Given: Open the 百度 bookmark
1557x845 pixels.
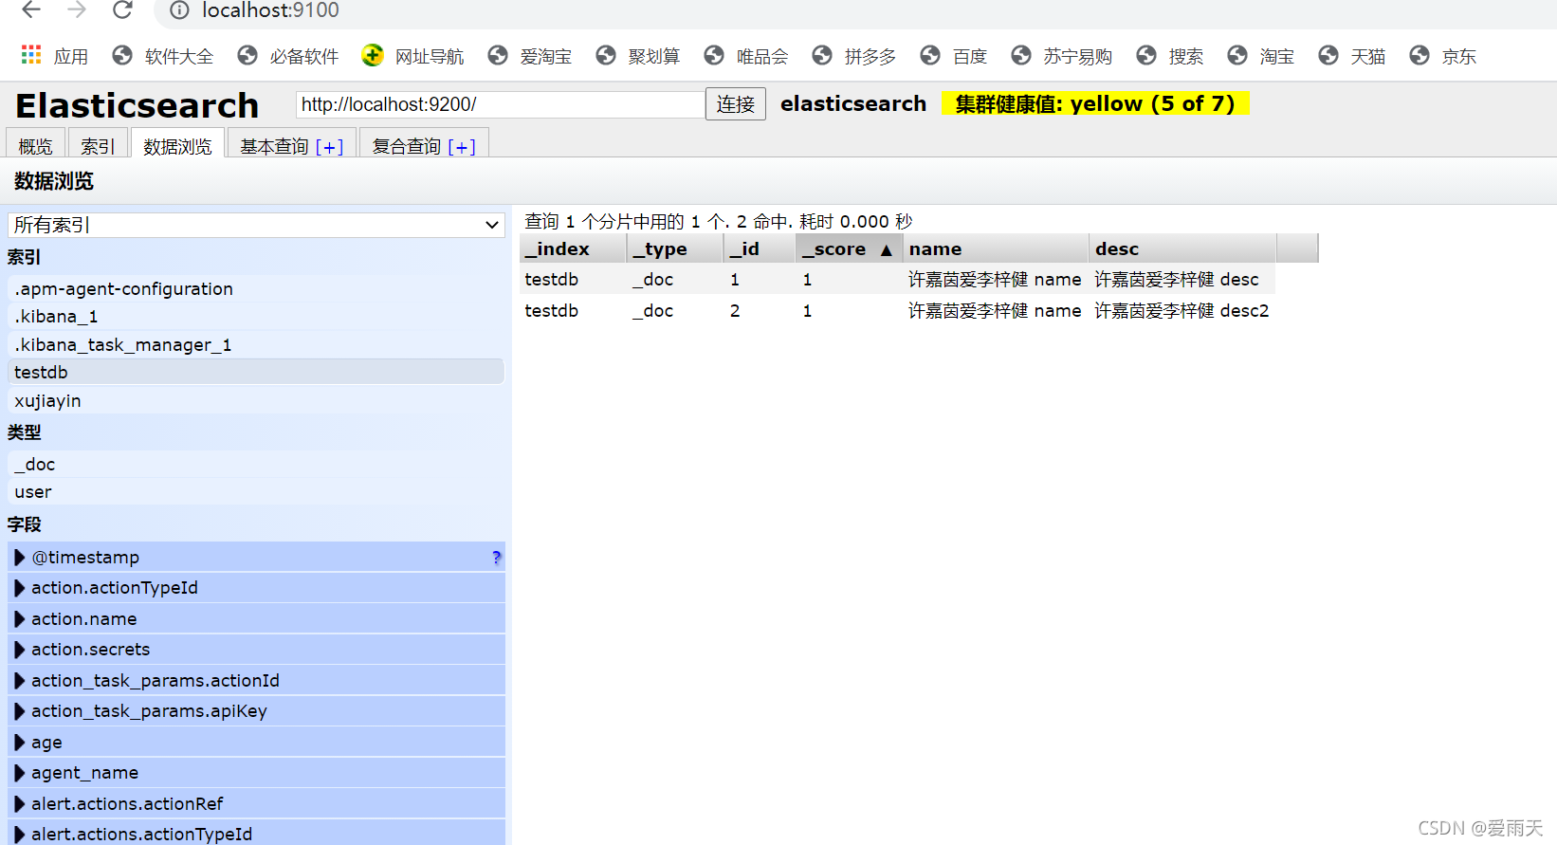Looking at the screenshot, I should [954, 56].
